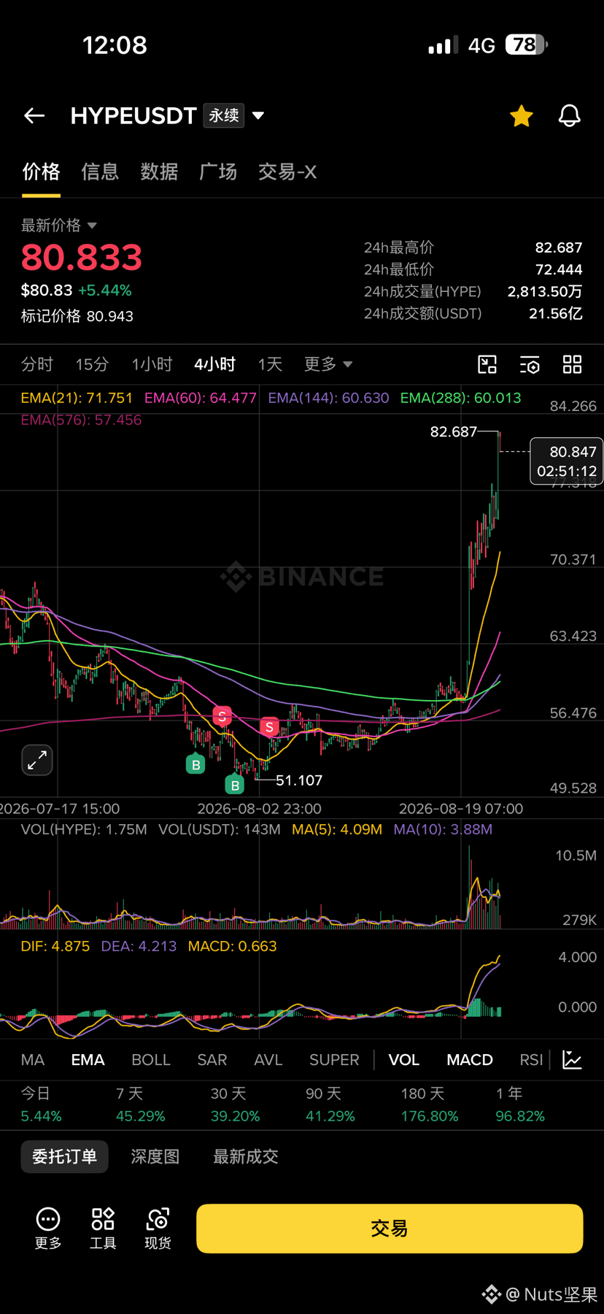Tap the back arrow icon
The width and height of the screenshot is (604, 1314).
(34, 115)
